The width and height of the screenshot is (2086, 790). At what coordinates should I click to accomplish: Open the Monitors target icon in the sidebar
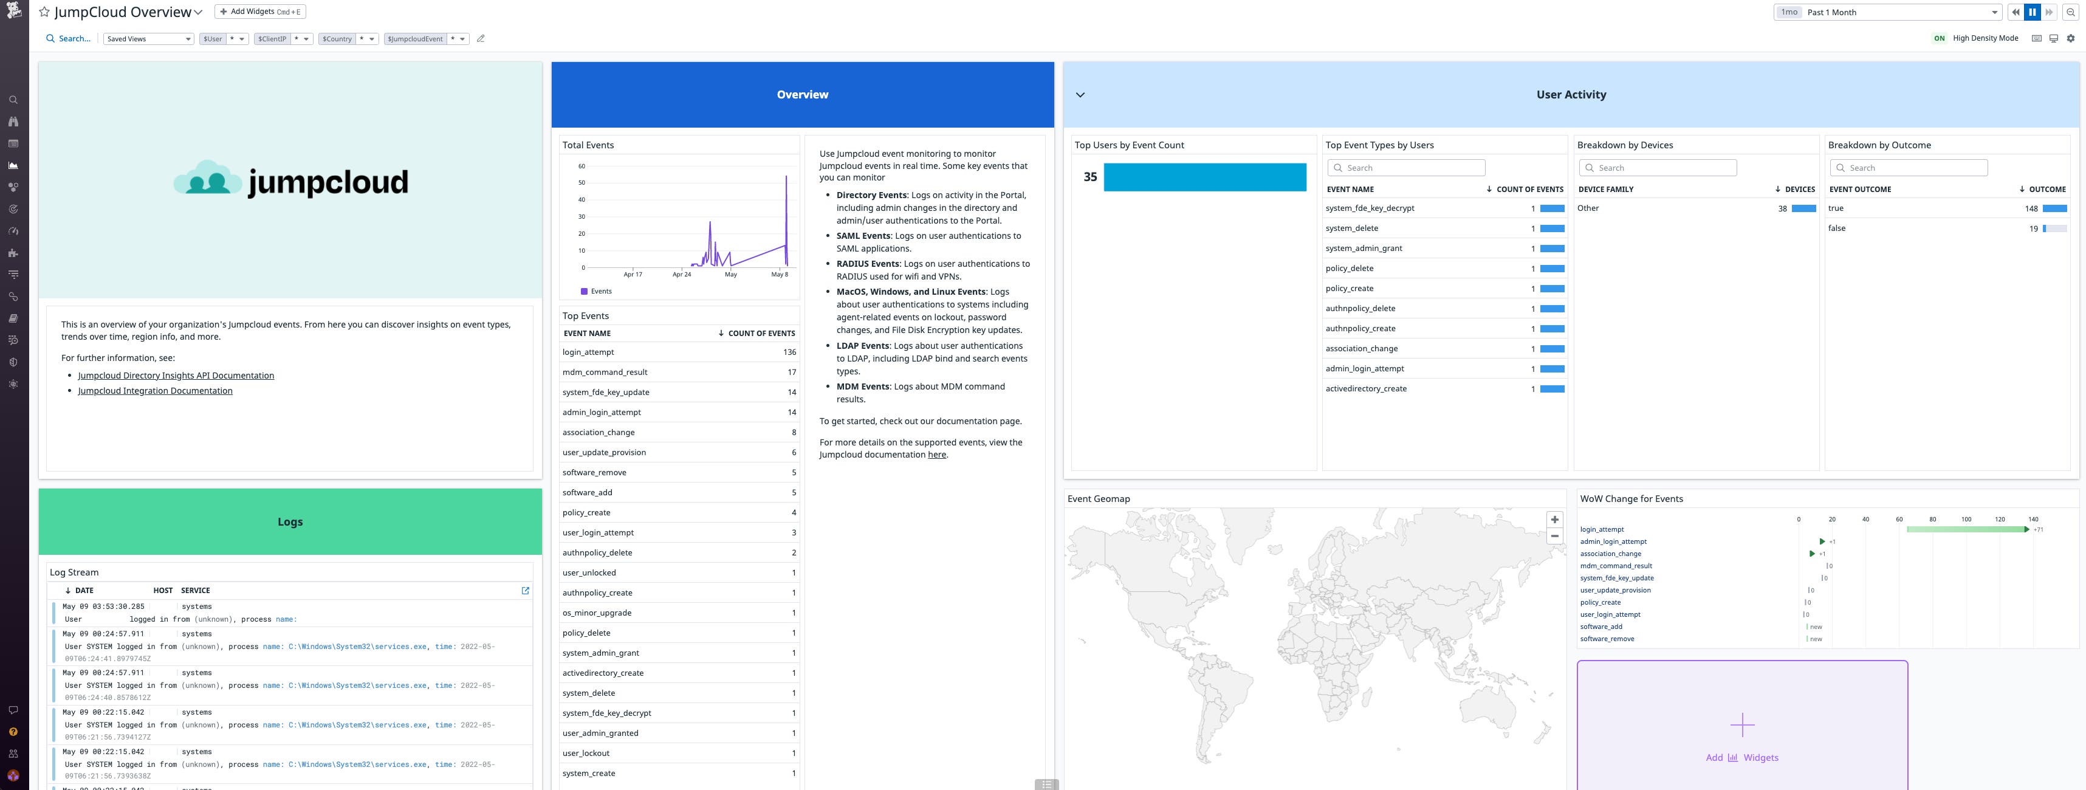click(x=13, y=208)
